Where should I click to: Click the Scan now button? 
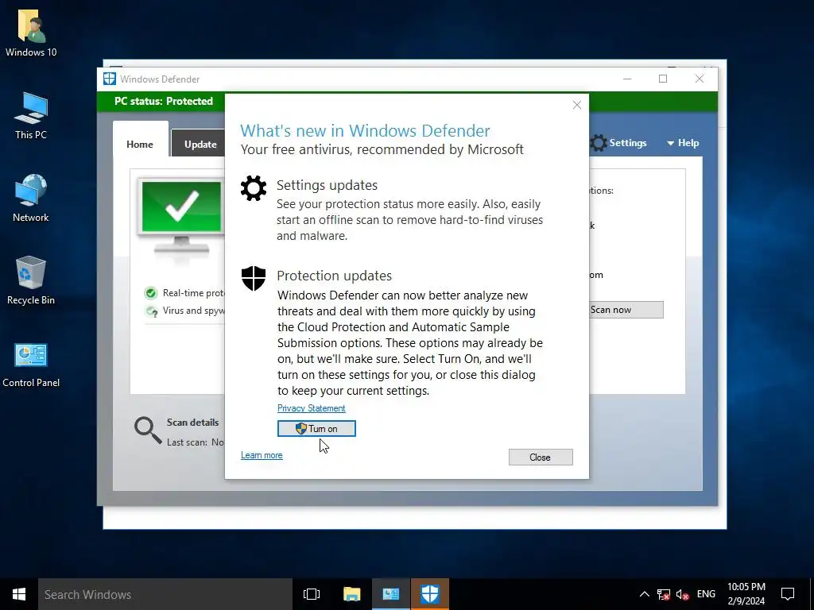626,310
